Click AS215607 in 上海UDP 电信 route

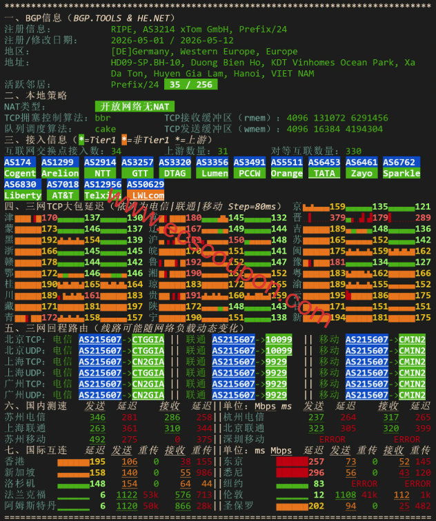100,373
